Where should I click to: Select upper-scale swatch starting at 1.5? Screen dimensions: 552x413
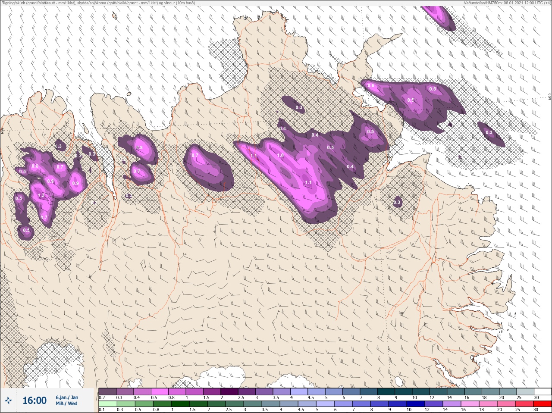pyautogui.click(x=212, y=391)
